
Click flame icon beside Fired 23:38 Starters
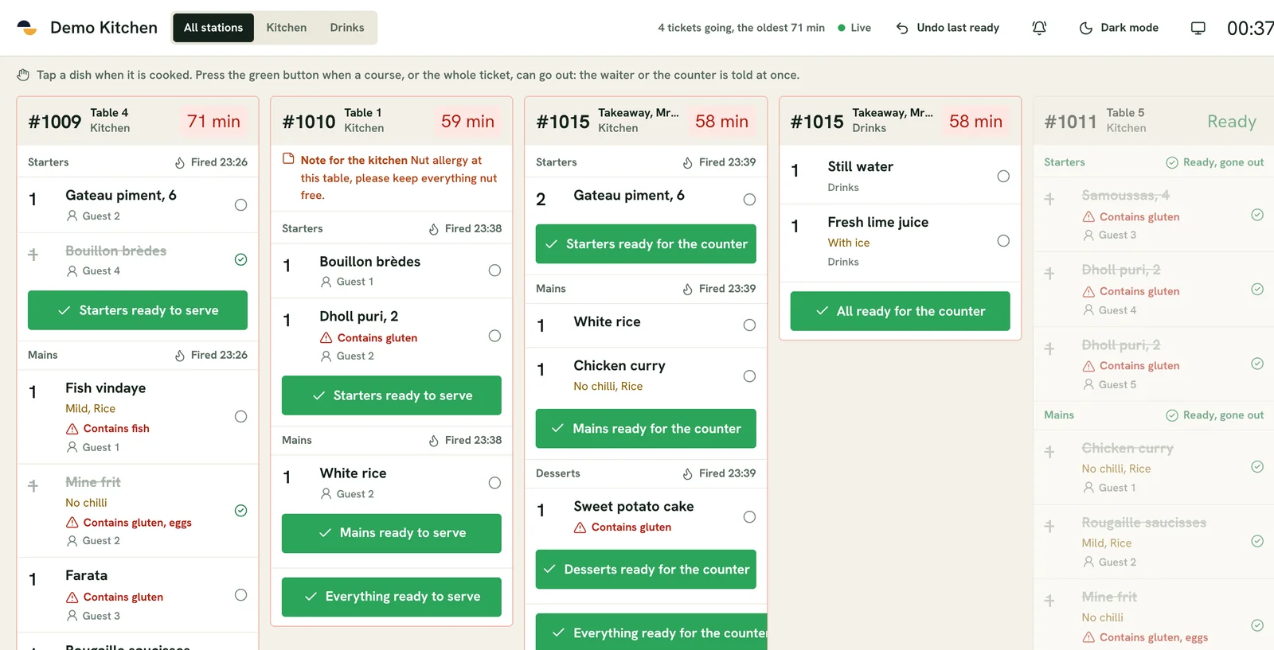(x=434, y=228)
